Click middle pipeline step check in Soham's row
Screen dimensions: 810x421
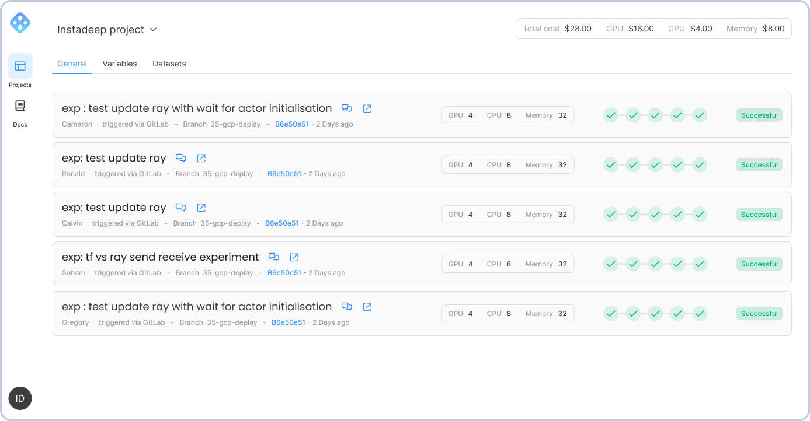(x=655, y=264)
